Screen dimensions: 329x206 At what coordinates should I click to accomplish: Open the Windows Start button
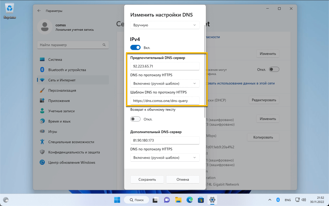(117, 200)
